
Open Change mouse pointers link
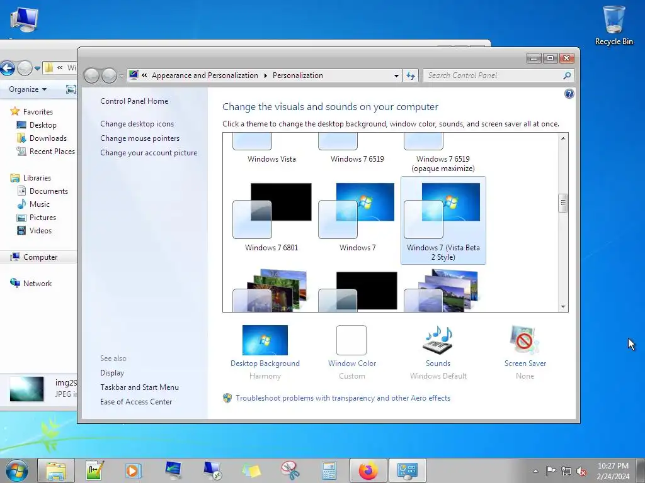point(140,138)
